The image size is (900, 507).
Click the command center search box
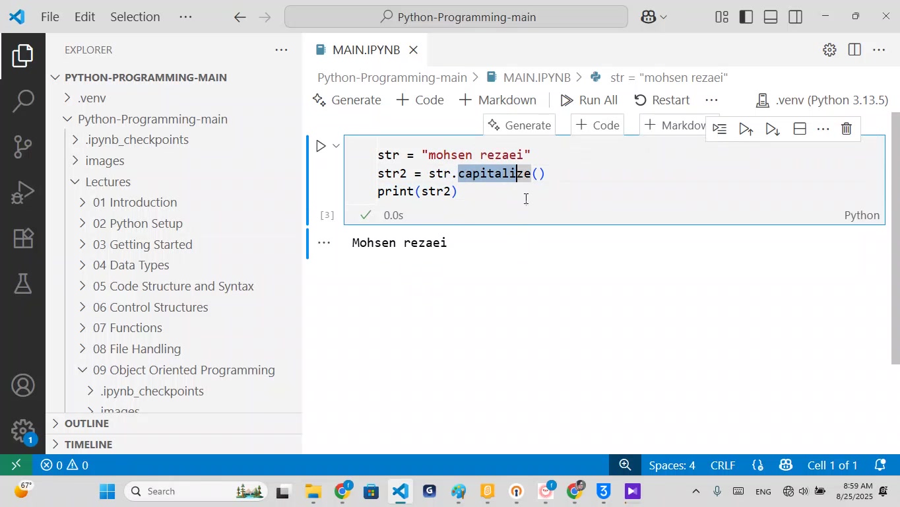pyautogui.click(x=456, y=17)
